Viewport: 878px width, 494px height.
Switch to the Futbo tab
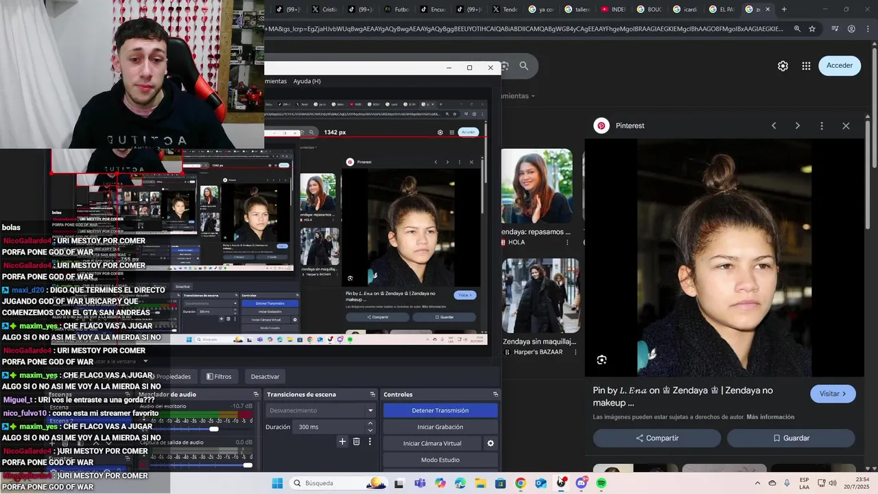click(x=396, y=10)
